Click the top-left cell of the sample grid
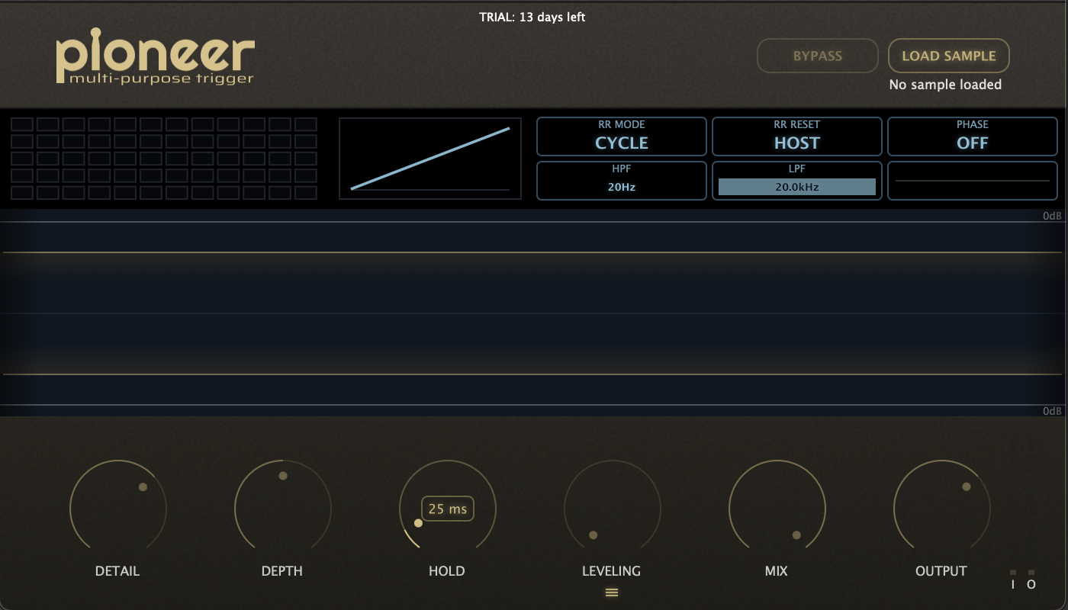The height and width of the screenshot is (610, 1068). 22,124
